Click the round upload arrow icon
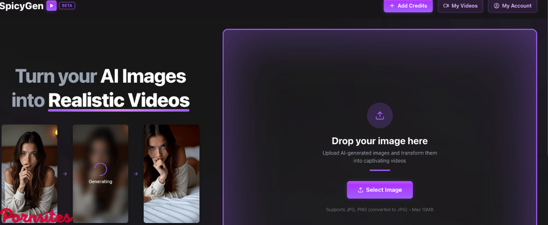This screenshot has height=225, width=548. [380, 115]
